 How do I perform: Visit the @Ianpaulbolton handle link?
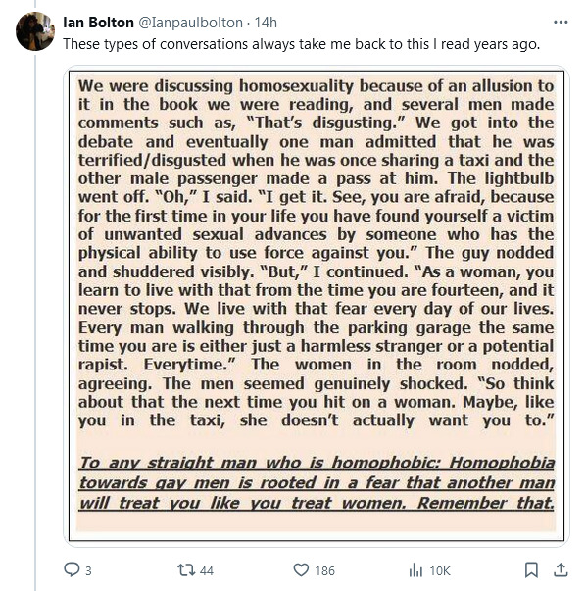tap(191, 23)
